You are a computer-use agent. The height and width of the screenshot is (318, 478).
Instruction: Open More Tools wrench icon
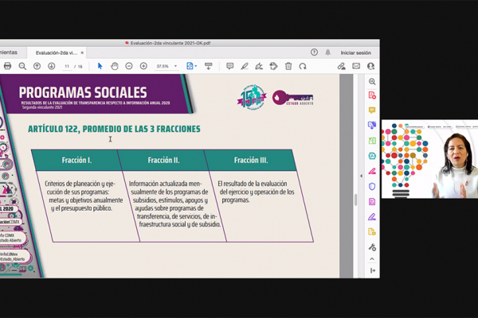click(372, 247)
